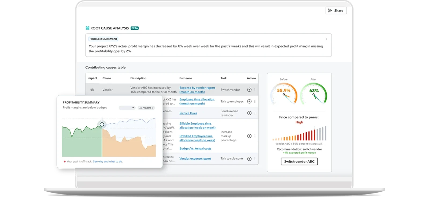This screenshot has height=198, width=429.
Task: Click the circular marker on the profitability chart
Action: 102,124
